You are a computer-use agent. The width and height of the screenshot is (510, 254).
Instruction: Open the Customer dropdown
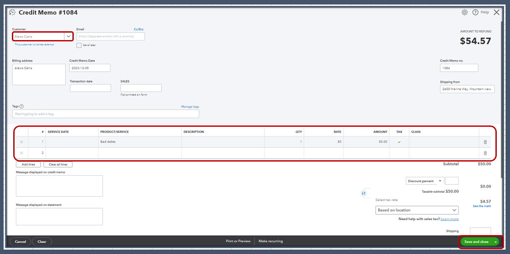68,37
